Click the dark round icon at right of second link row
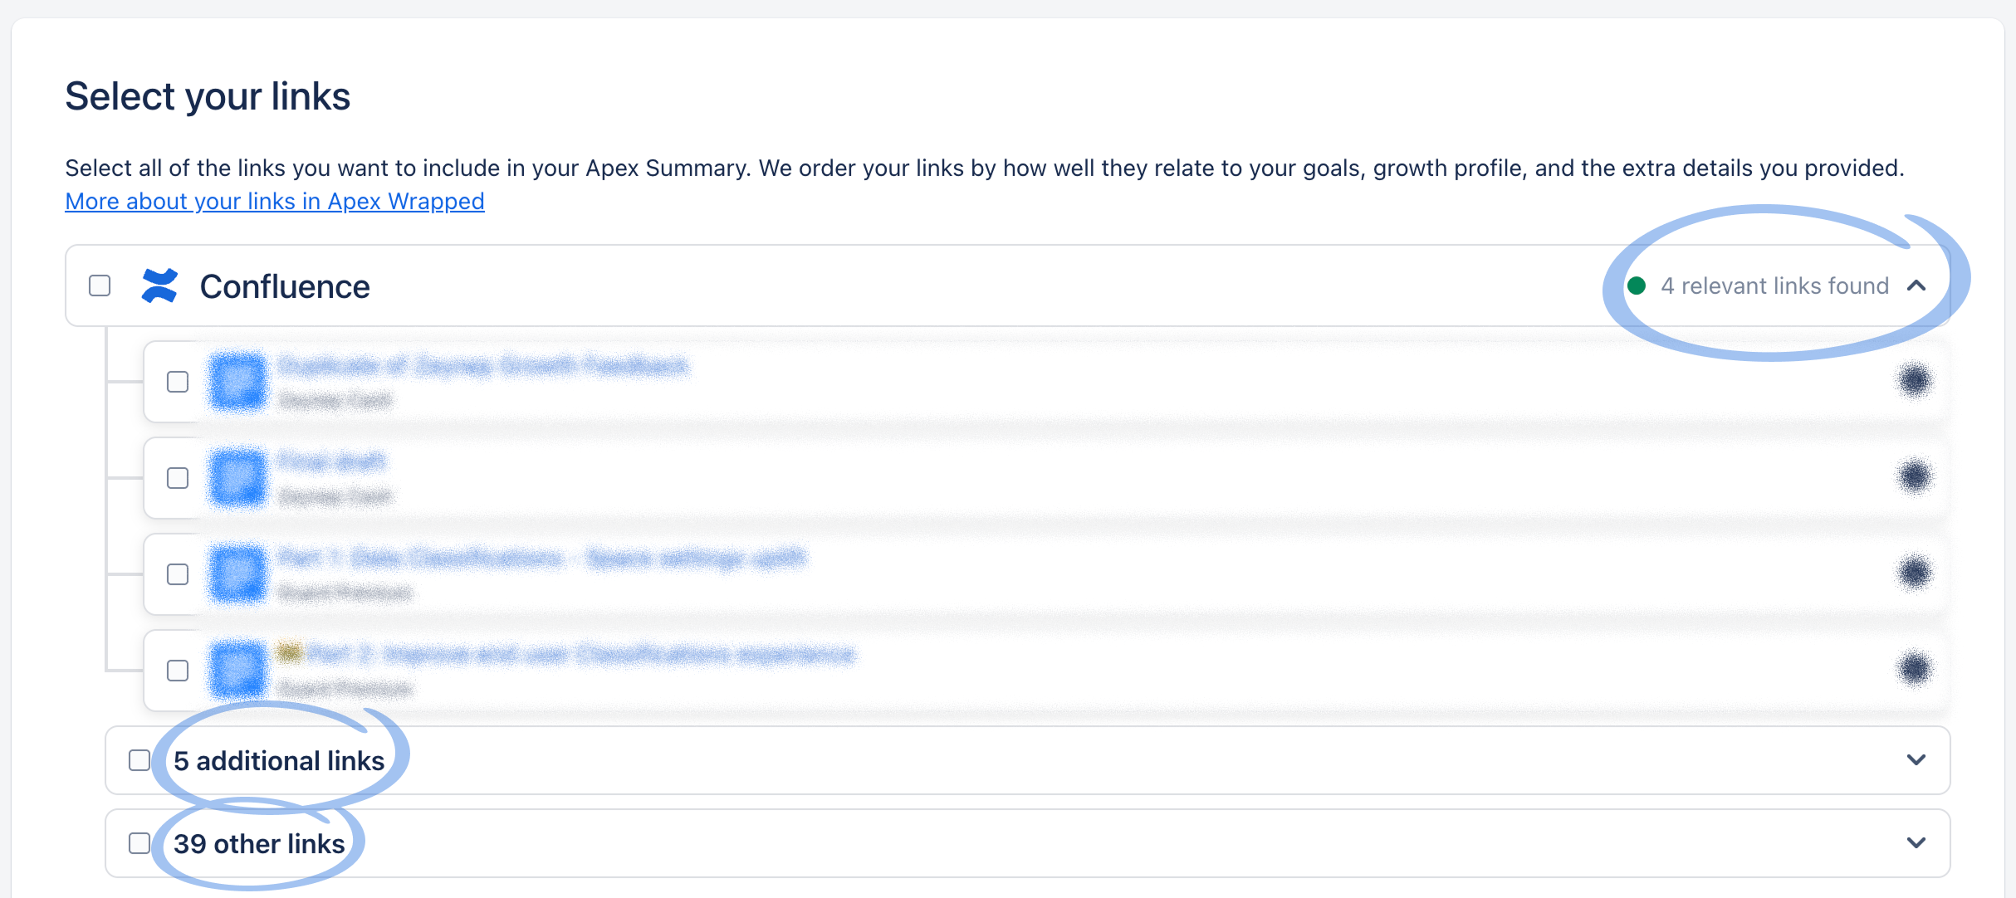This screenshot has height=898, width=2016. click(1915, 477)
